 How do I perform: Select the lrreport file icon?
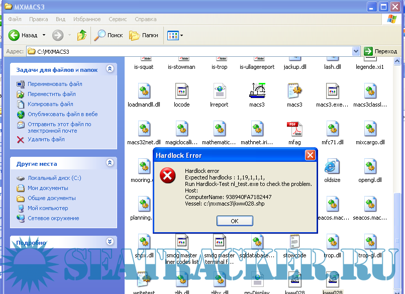coord(219,92)
